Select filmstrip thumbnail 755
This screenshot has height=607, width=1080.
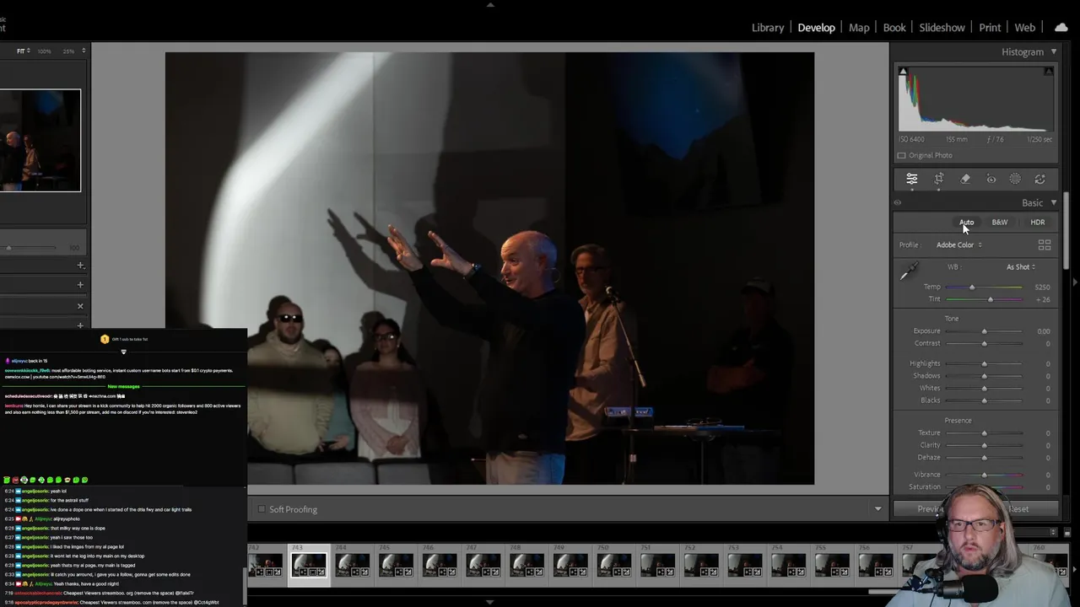click(832, 565)
